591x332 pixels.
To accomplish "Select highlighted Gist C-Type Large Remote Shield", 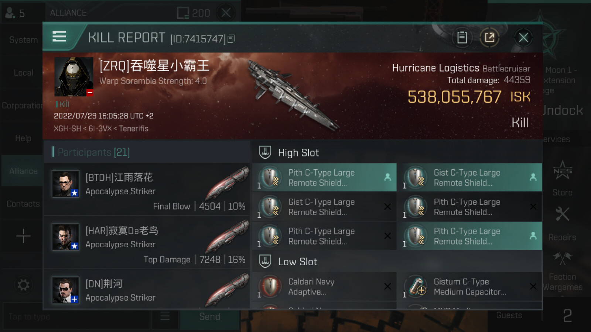I will click(x=470, y=177).
